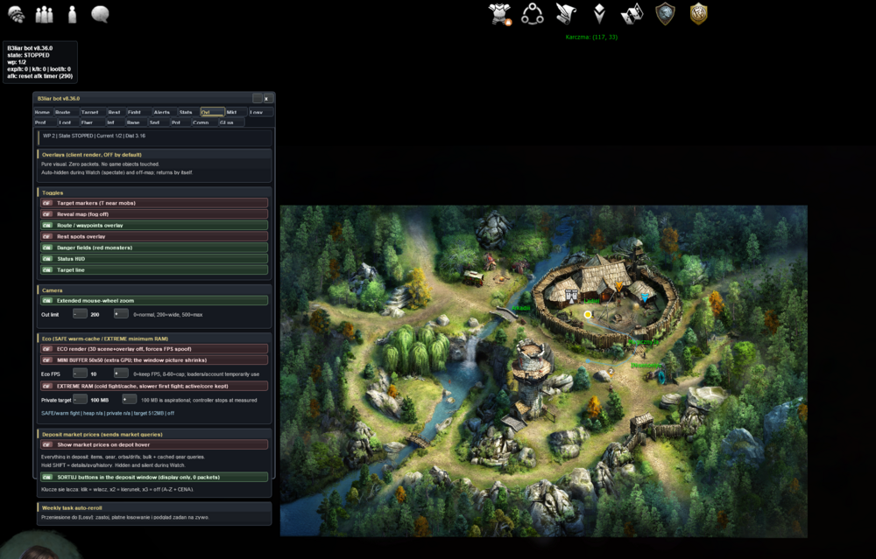
Task: Increase the Out limit value
Action: [121, 314]
